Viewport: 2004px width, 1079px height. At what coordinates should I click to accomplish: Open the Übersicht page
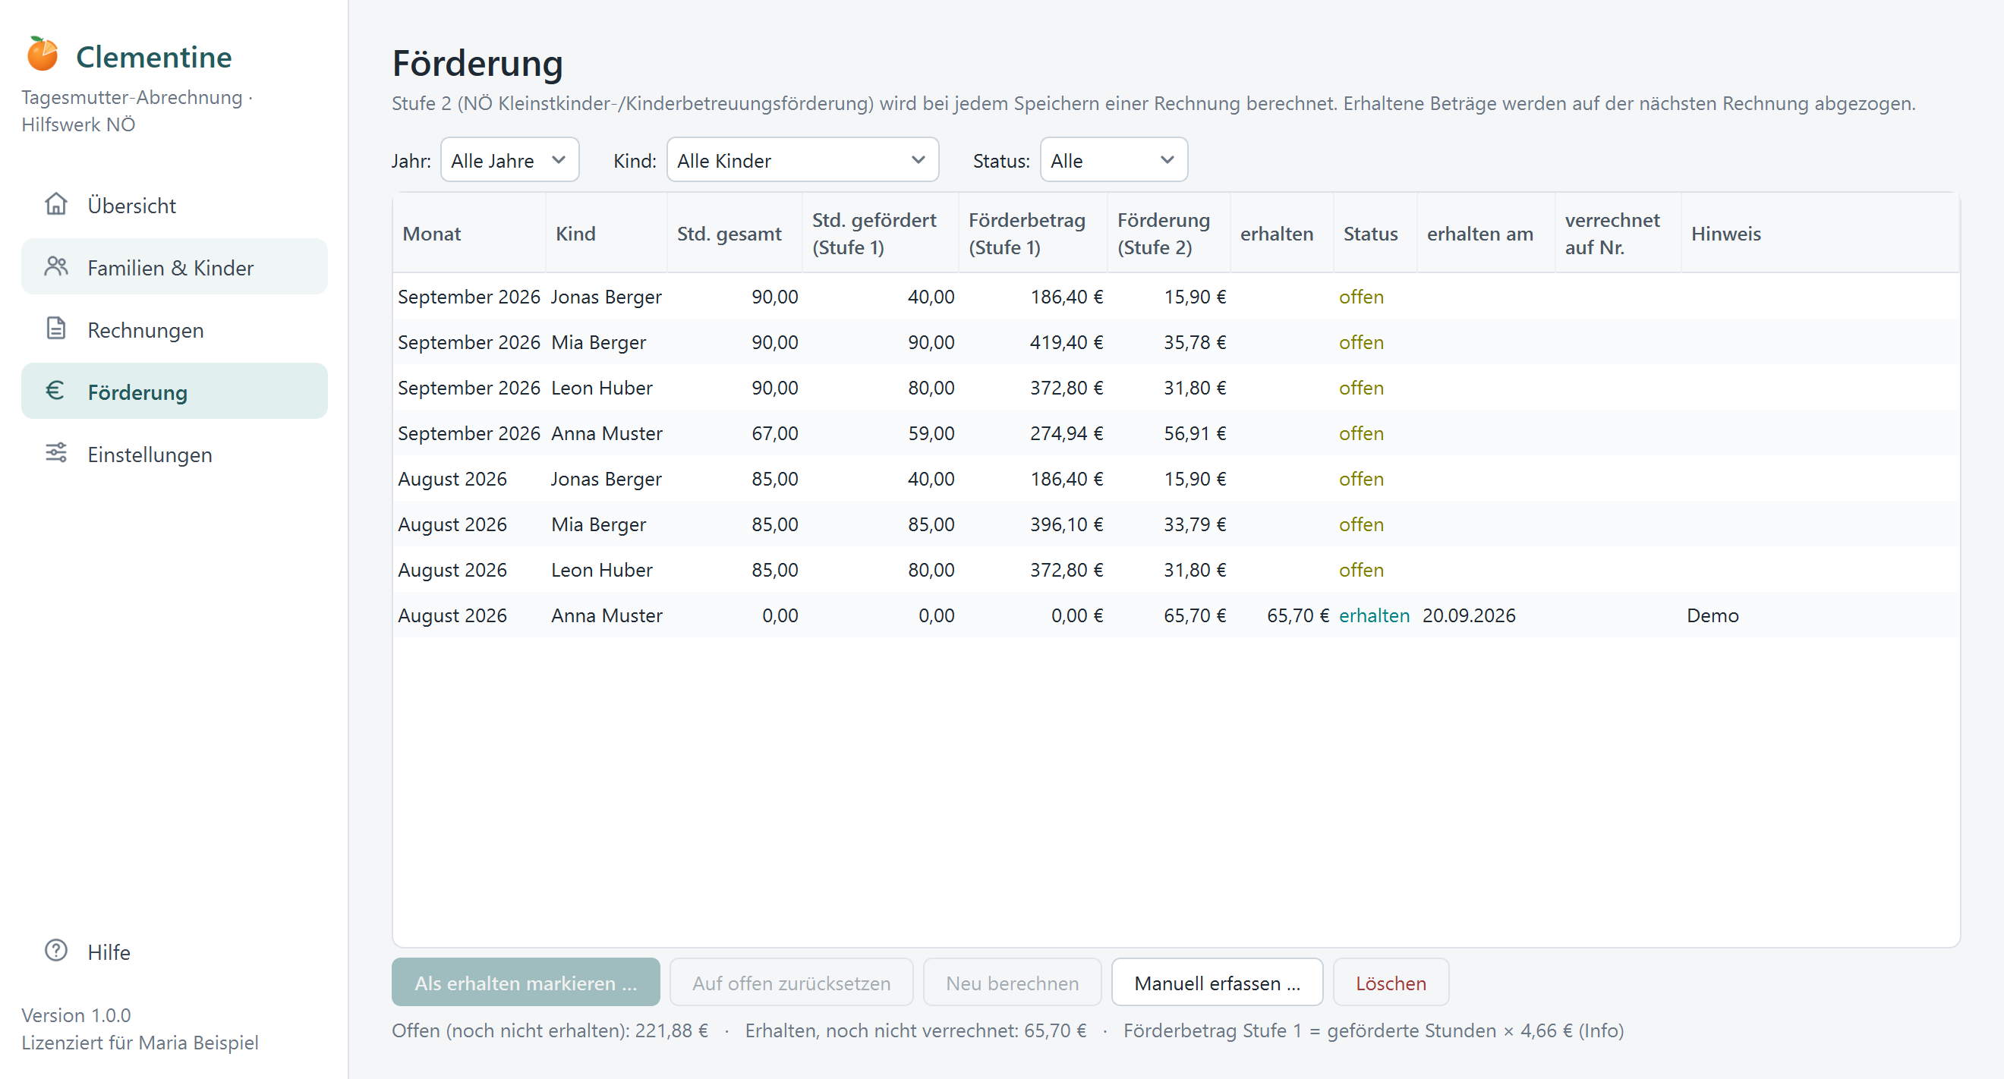175,205
